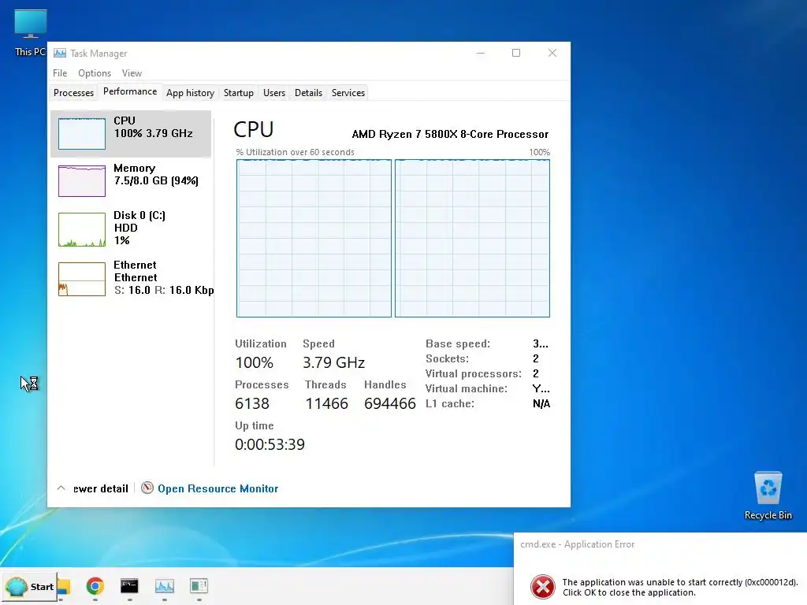
Task: Open the Options menu in Task Manager
Action: [95, 73]
